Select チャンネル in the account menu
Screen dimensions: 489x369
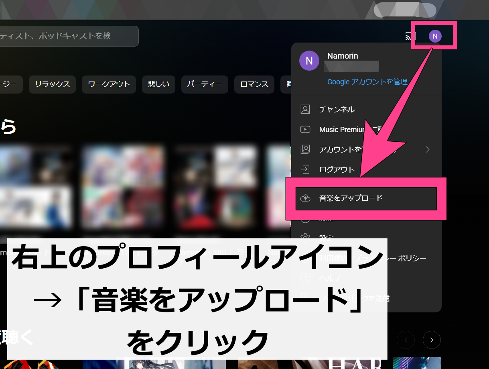tap(367, 109)
